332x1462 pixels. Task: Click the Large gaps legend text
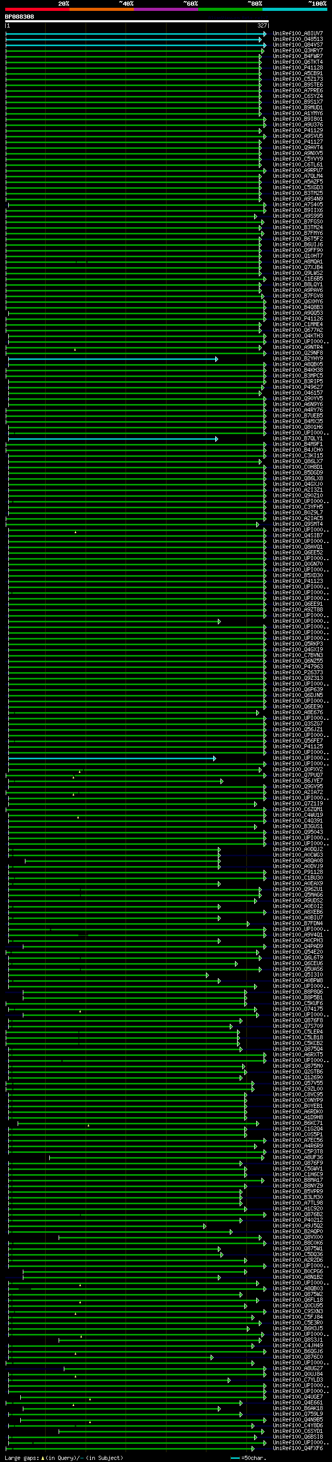(64, 1457)
